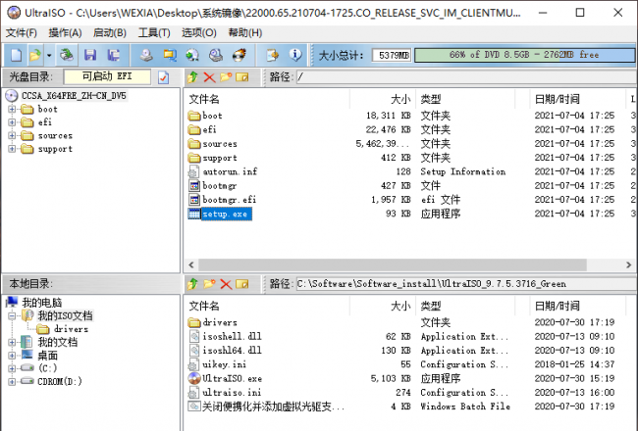Select 我的电脑 in local directory tree
The height and width of the screenshot is (431, 638).
[42, 303]
